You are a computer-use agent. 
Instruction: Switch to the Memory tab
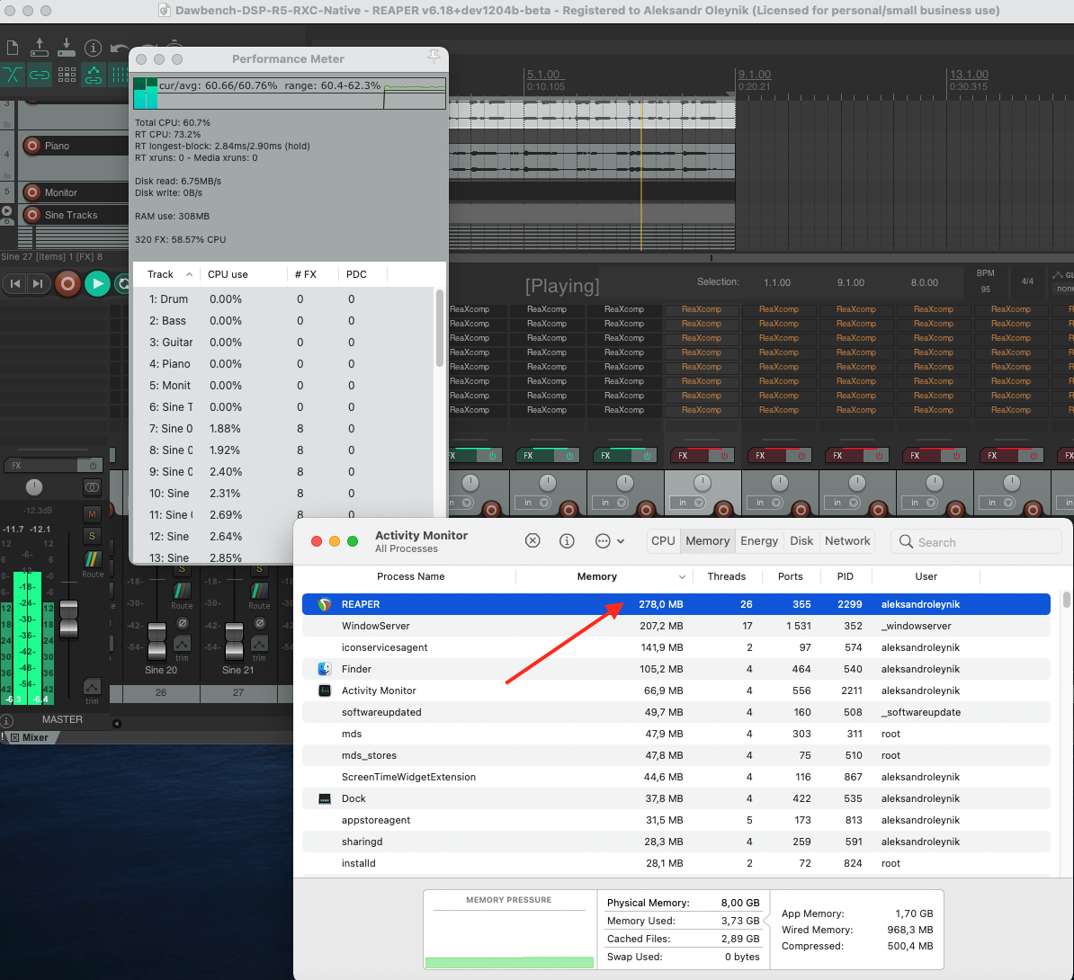click(708, 541)
